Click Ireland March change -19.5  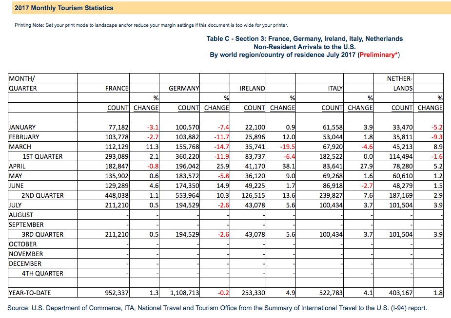[x=288, y=147]
